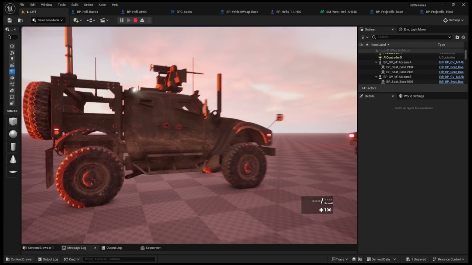This screenshot has width=472, height=265.
Task: Open the Edit menu
Action: pos(33,5)
